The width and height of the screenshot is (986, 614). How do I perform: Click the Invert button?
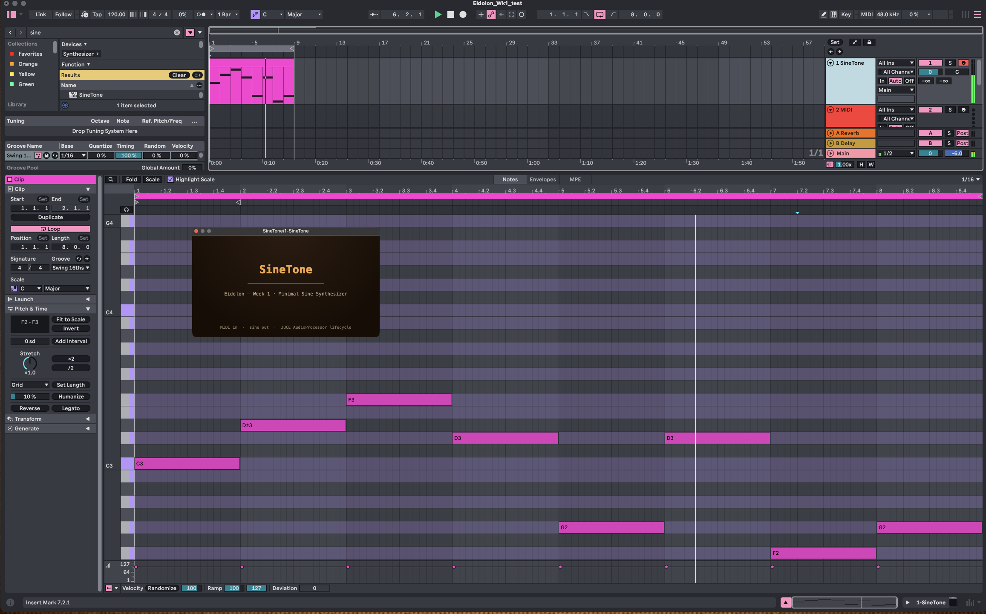point(71,329)
